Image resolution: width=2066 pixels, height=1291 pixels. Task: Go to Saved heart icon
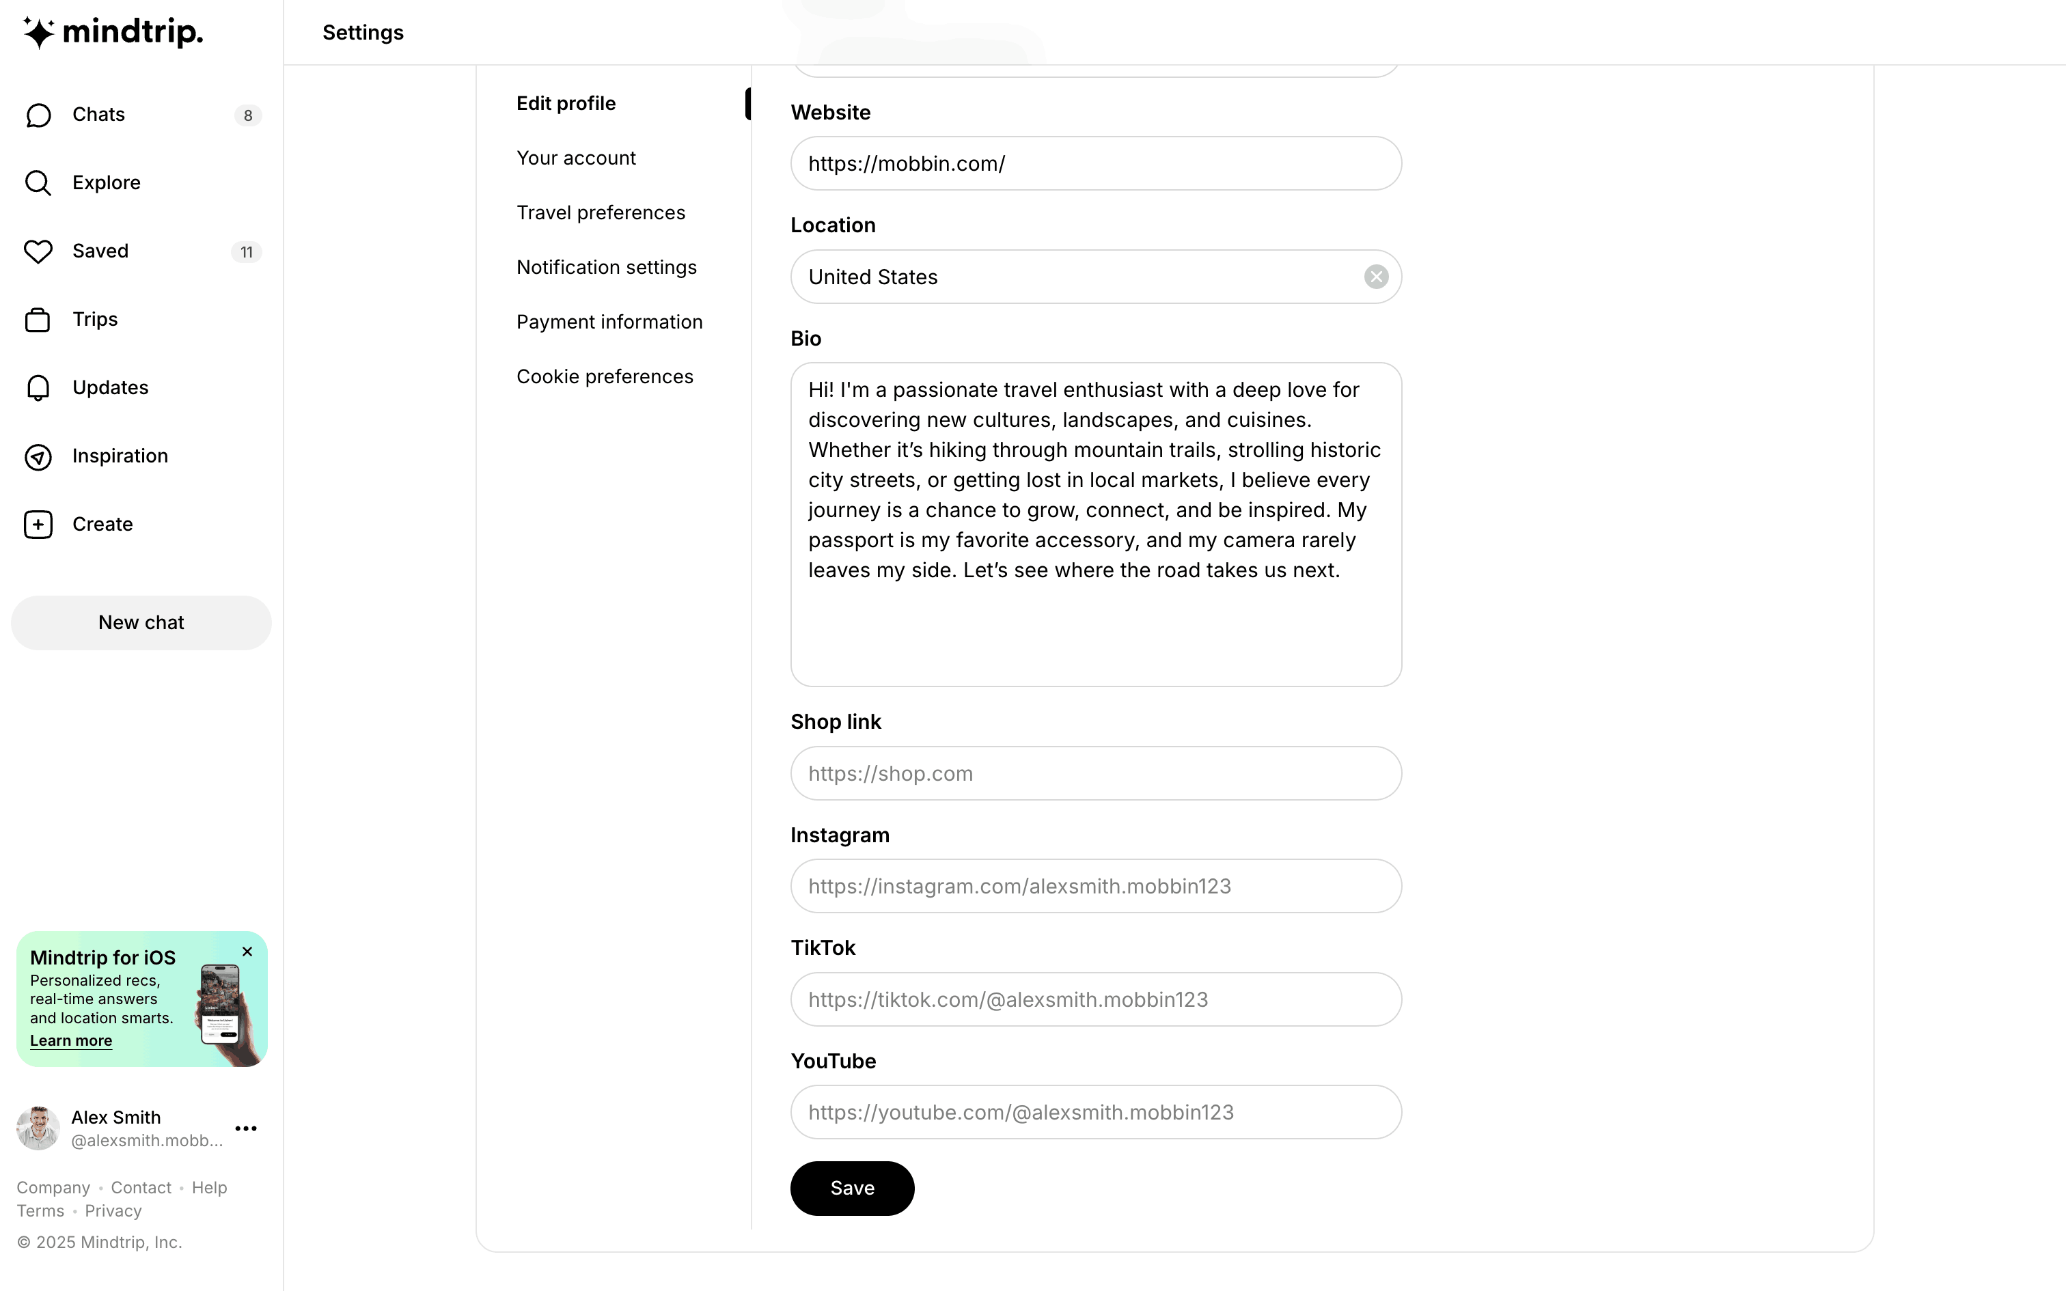click(x=38, y=251)
